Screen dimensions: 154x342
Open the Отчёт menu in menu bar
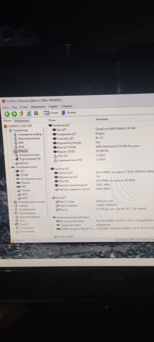pos(24,107)
